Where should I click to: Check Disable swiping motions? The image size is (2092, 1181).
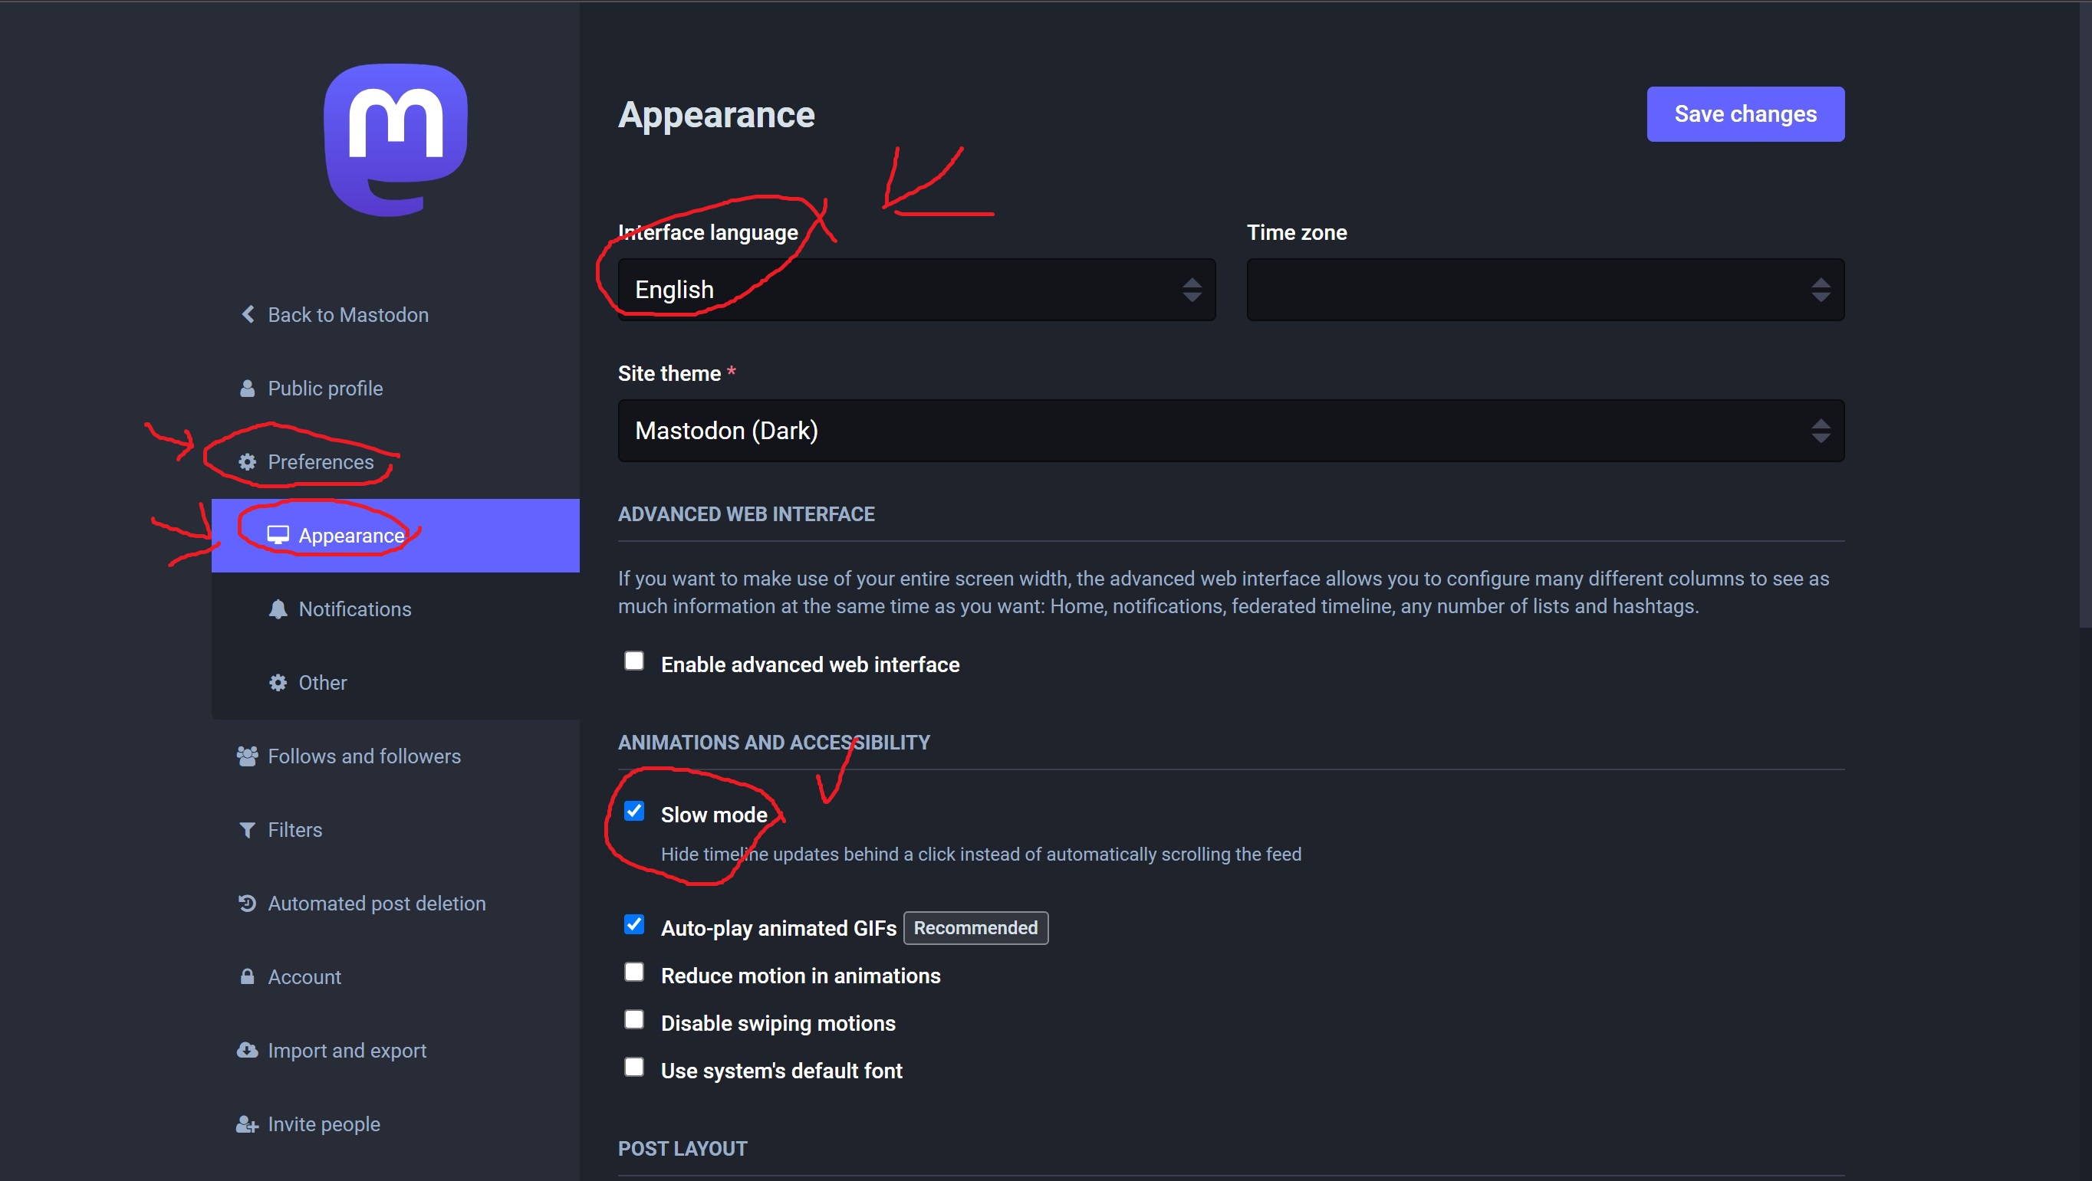point(634,1019)
